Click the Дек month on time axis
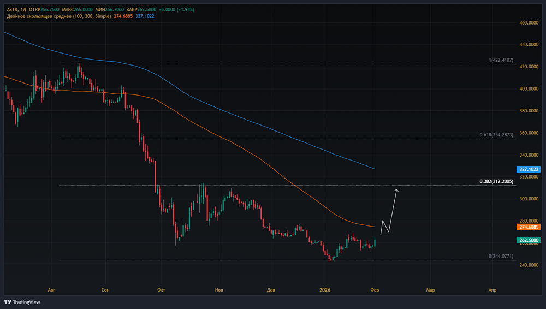This screenshot has width=546, height=309. click(x=271, y=290)
